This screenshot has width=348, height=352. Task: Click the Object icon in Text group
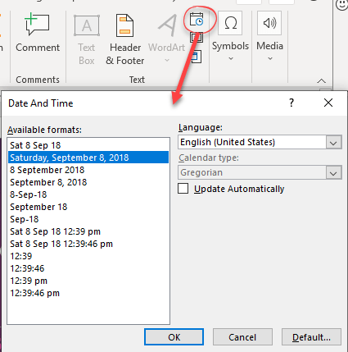197,57
